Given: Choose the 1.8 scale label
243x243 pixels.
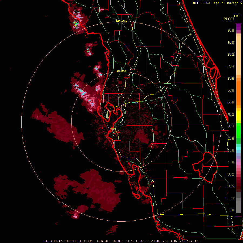Looking at the screenshot, I should 231,150.
